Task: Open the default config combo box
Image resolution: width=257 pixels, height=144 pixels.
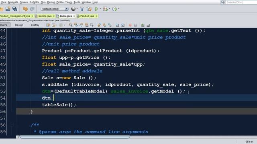Action: coord(55,9)
